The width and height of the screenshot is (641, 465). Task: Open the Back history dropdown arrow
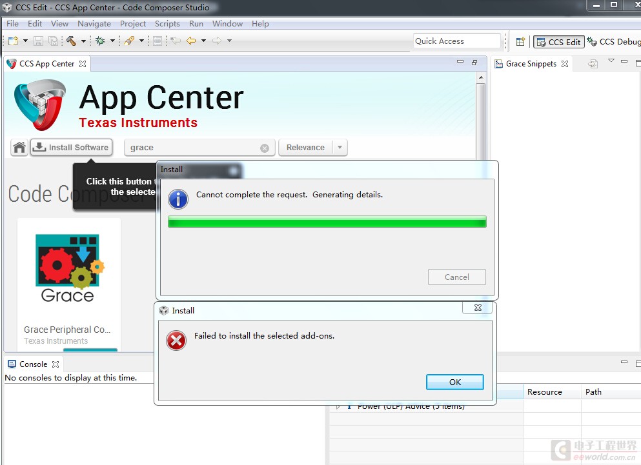203,41
